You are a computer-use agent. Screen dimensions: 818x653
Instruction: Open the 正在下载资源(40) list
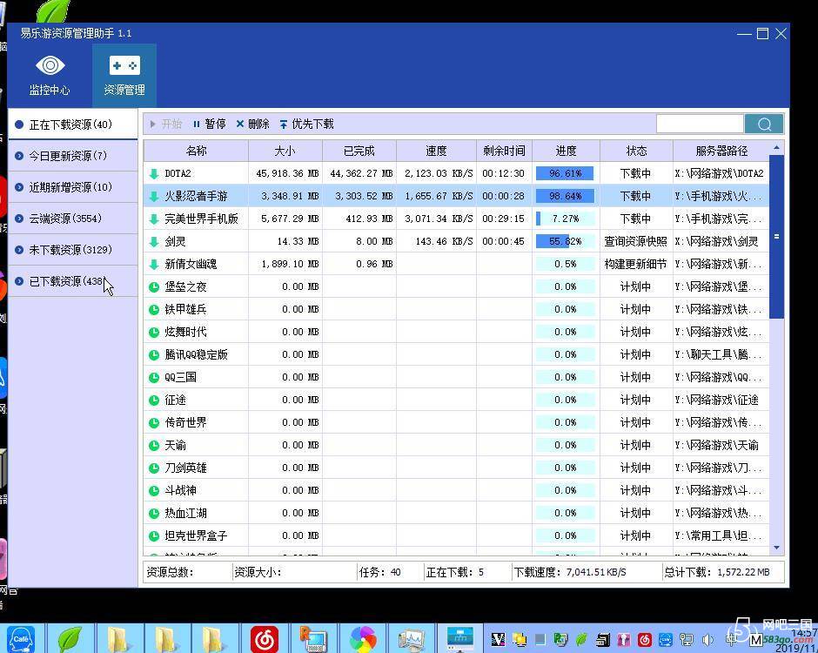coord(73,125)
